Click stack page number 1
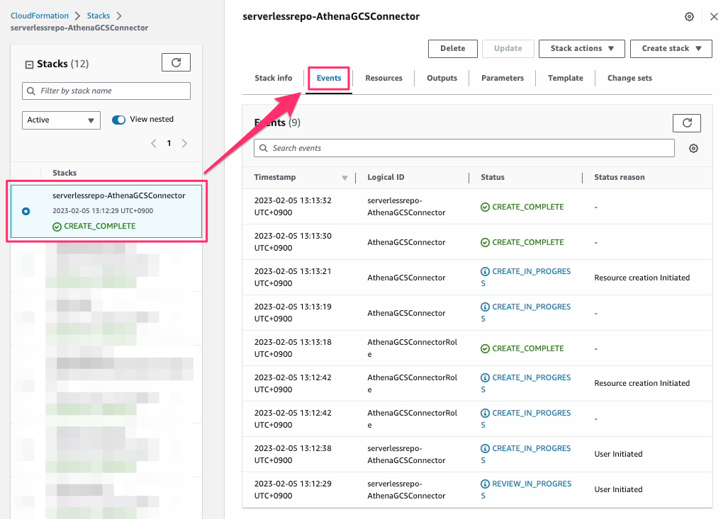Image resolution: width=728 pixels, height=519 pixels. [x=169, y=143]
